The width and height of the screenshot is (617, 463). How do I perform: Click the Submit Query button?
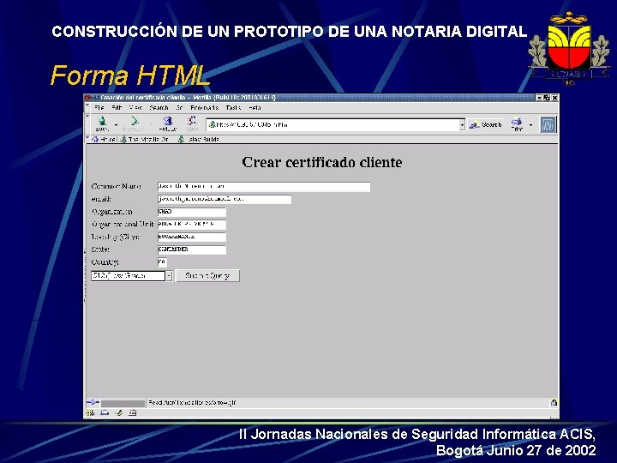[207, 276]
